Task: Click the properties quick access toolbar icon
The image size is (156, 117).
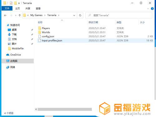Action: coord(11,3)
